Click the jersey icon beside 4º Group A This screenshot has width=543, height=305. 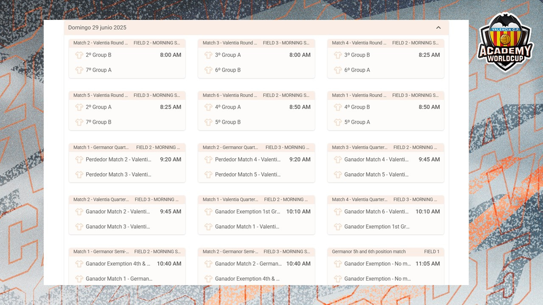pos(208,107)
